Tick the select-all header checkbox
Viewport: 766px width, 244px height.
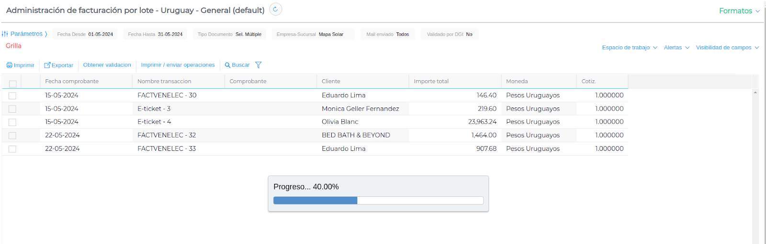tap(13, 84)
